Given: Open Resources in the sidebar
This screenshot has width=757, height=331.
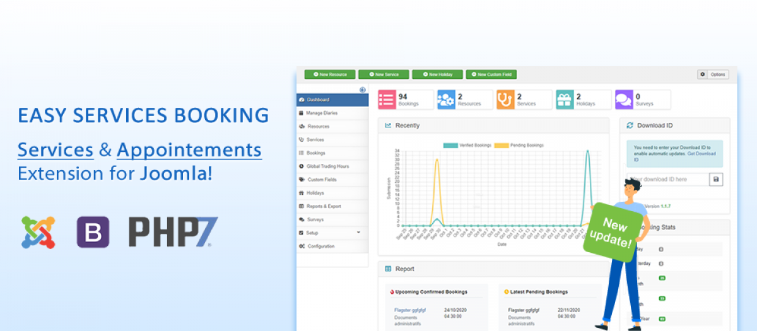Looking at the screenshot, I should (332, 126).
